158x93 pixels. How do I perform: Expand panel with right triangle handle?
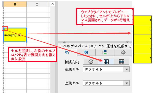point(127,42)
